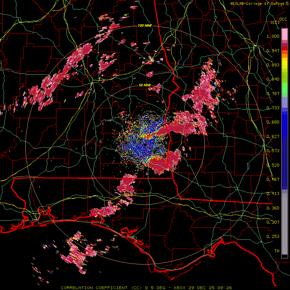Click the 0.733 scale value
The height and width of the screenshot is (290, 290).
[x=273, y=108]
